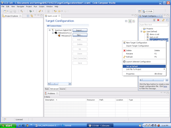
Task: Open the New wizard dropdown arrow
Action: point(8,11)
